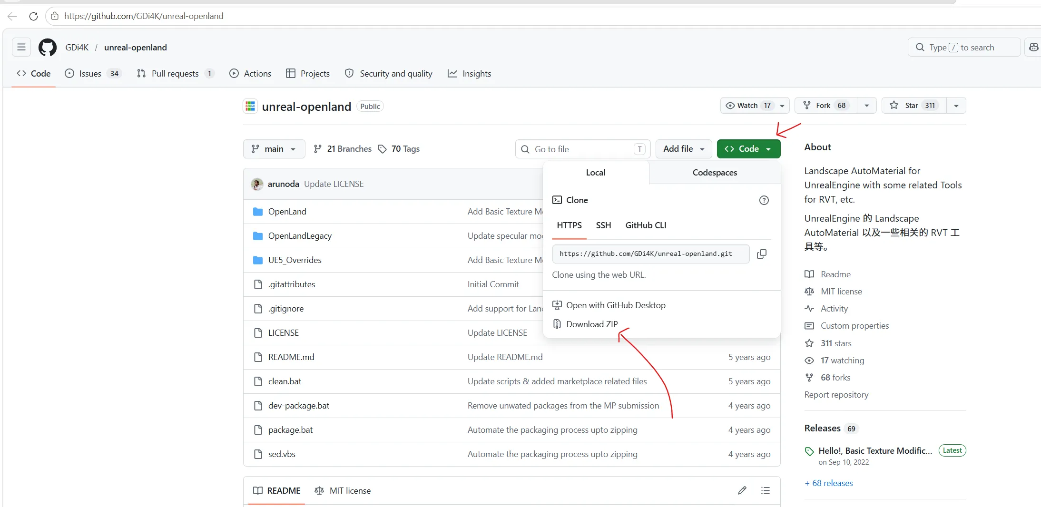Open the Projects tab
The height and width of the screenshot is (507, 1041).
[308, 74]
